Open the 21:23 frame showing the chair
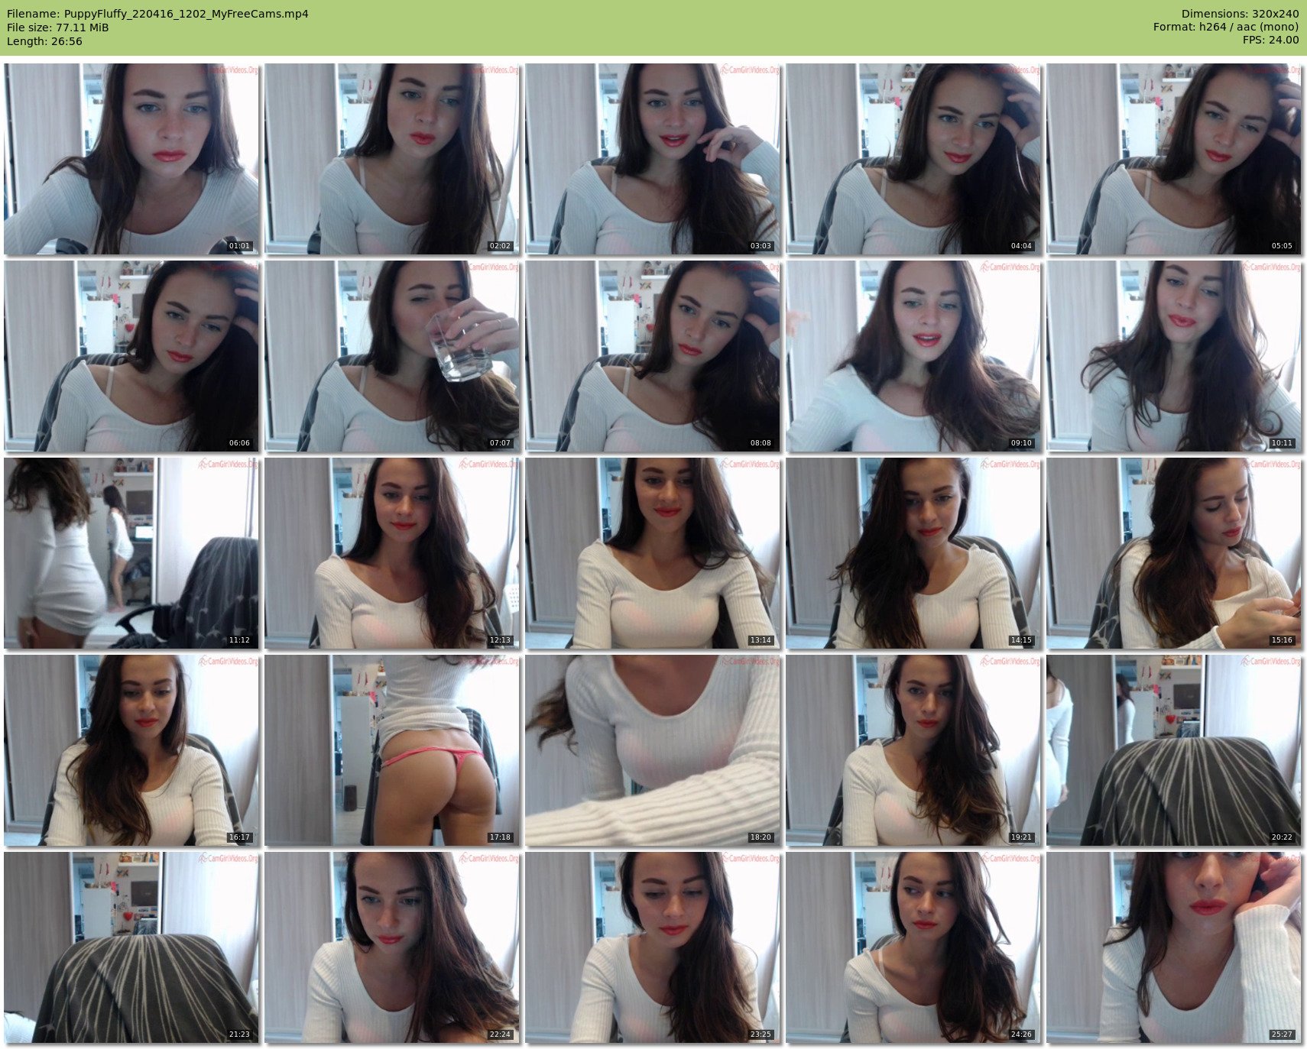The width and height of the screenshot is (1307, 1049). 131,947
